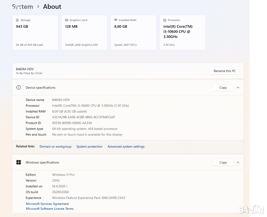The width and height of the screenshot is (267, 217).
Task: Open System protection link
Action: coord(89,147)
